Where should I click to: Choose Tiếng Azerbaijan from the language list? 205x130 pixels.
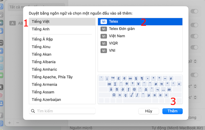tap(62, 100)
